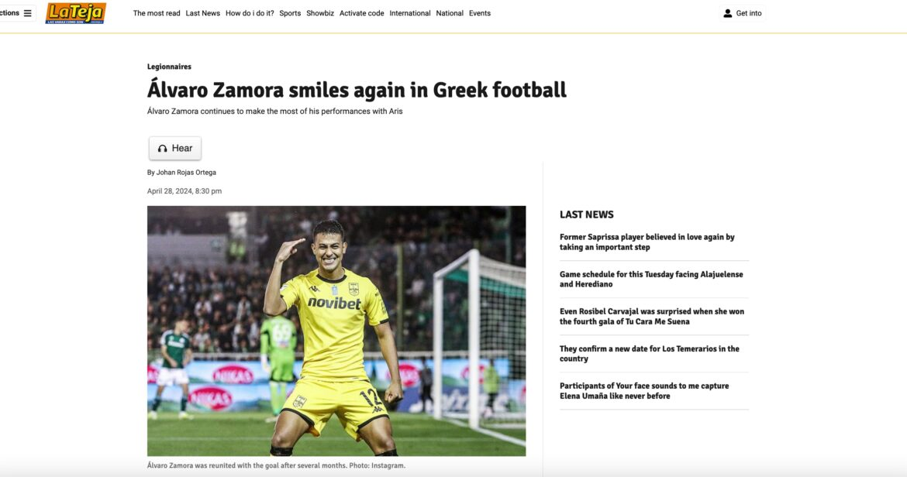The height and width of the screenshot is (477, 907).
Task: Open author Johan Rojas Ortega's page
Action: tap(187, 173)
